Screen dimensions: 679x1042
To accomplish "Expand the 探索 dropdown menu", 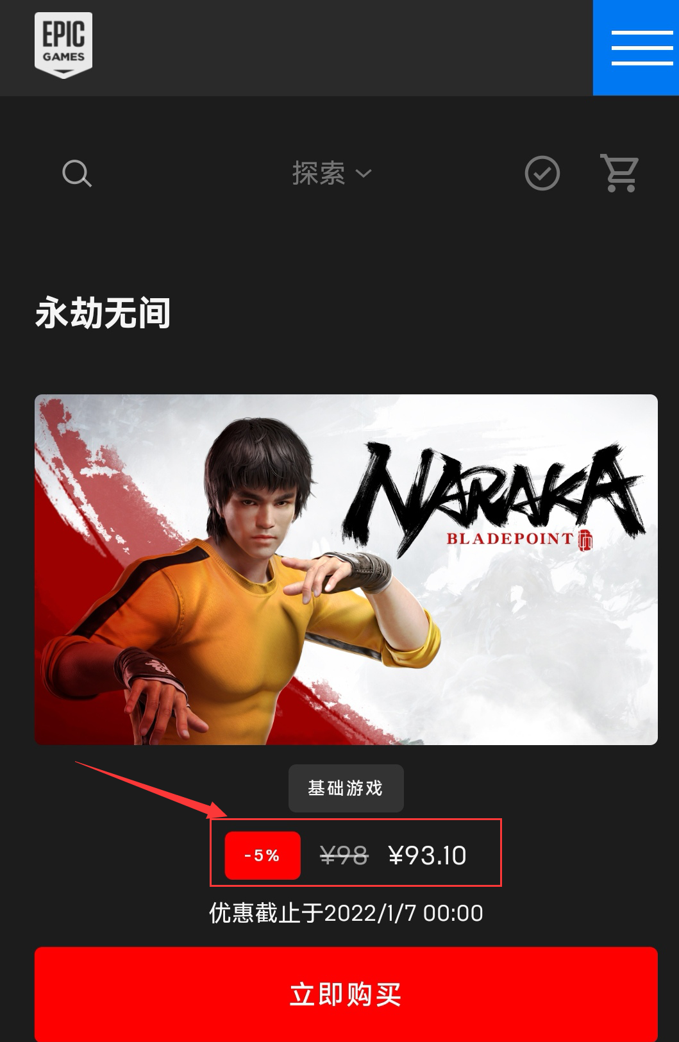I will (x=331, y=173).
